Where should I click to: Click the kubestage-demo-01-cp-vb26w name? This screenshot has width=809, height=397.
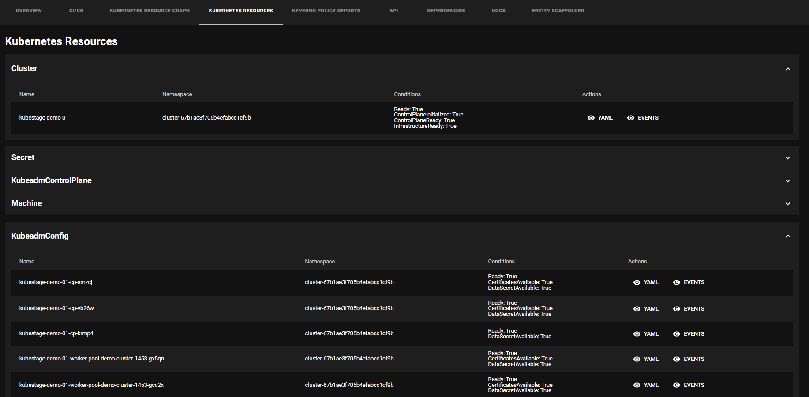[x=56, y=308]
